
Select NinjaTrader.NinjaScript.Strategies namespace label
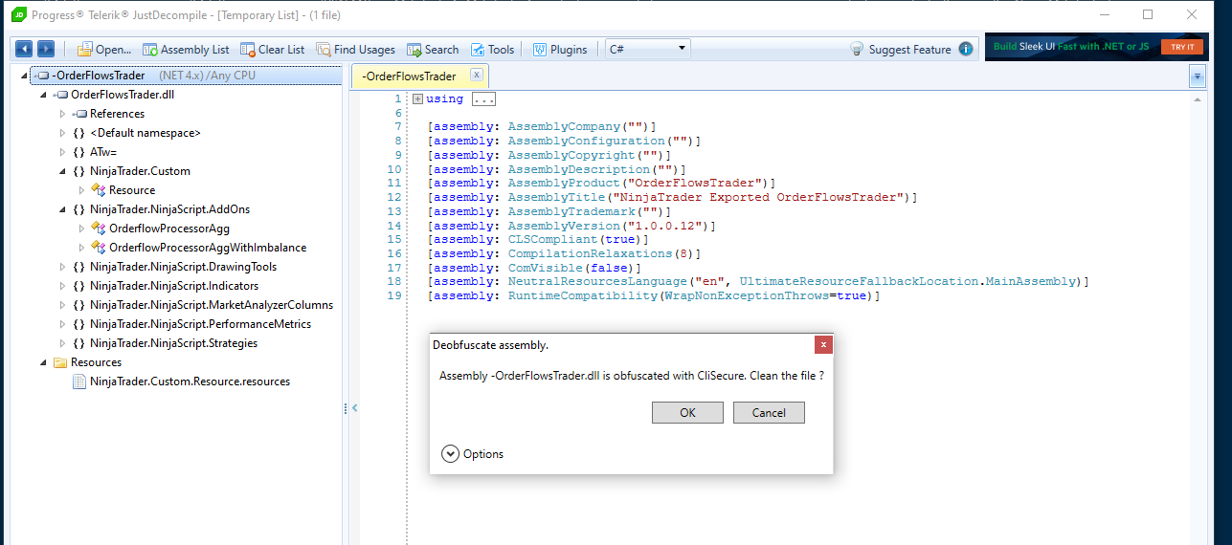(x=174, y=343)
